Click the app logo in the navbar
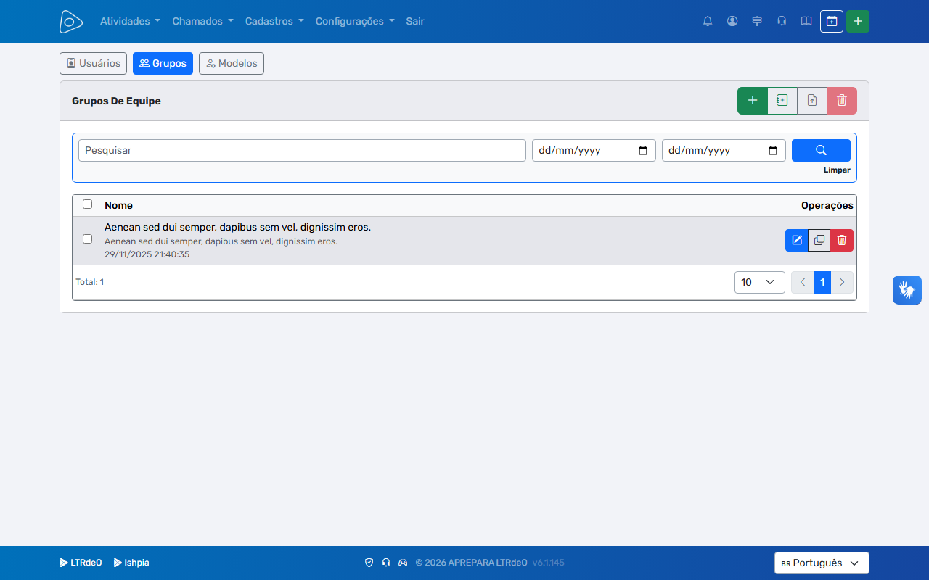This screenshot has height=580, width=929. coord(71,22)
